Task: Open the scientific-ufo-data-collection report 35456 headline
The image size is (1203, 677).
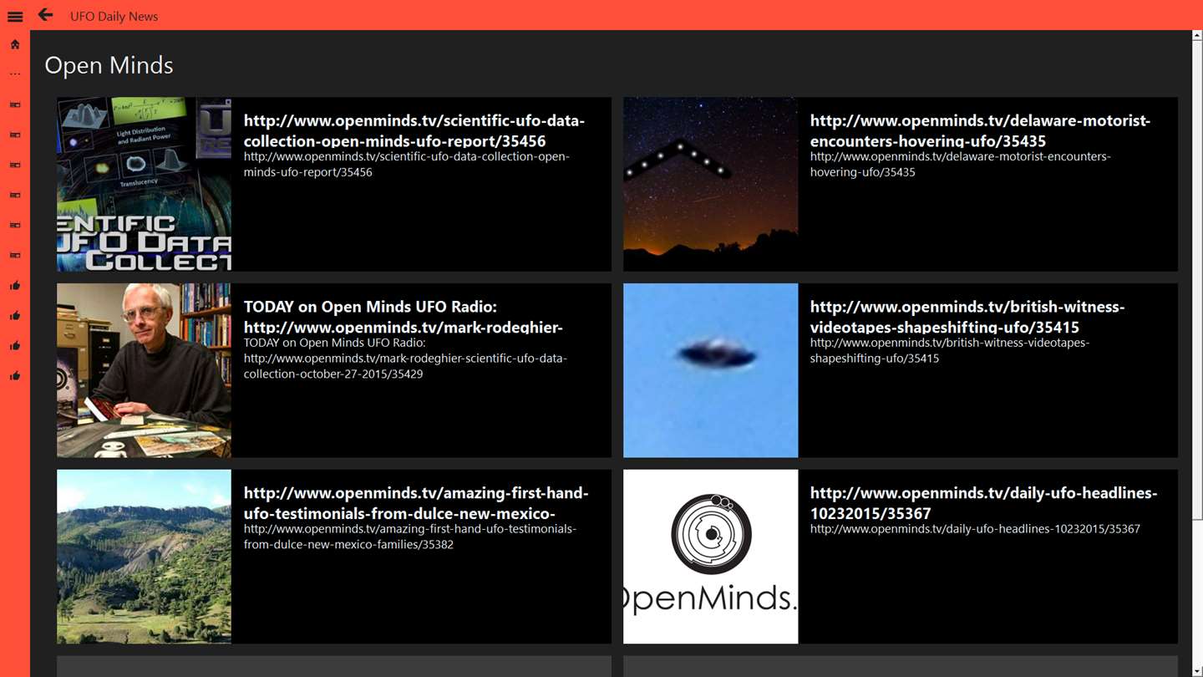Action: [x=414, y=130]
